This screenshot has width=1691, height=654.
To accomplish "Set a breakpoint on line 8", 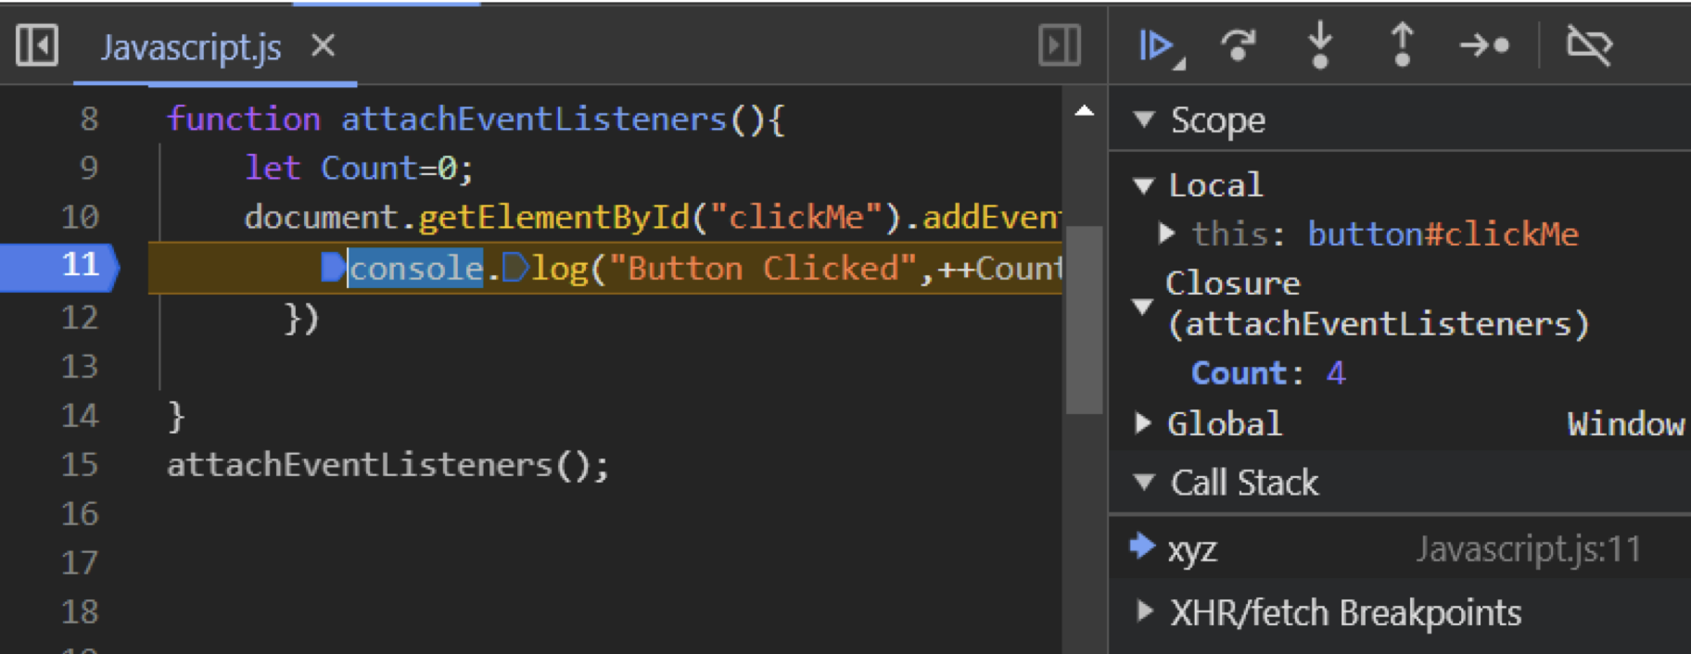I will click(x=88, y=119).
